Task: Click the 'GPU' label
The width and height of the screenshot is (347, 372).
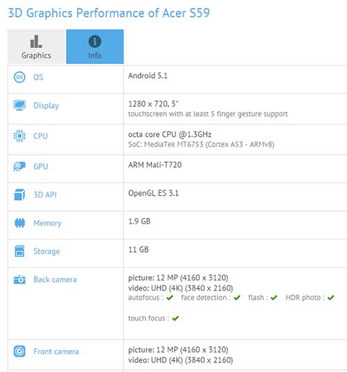Action: (40, 167)
